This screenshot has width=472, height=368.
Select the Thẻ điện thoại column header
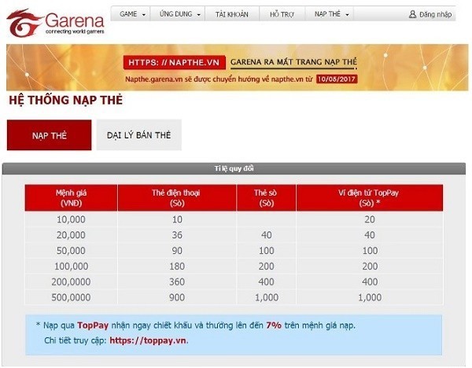177,197
